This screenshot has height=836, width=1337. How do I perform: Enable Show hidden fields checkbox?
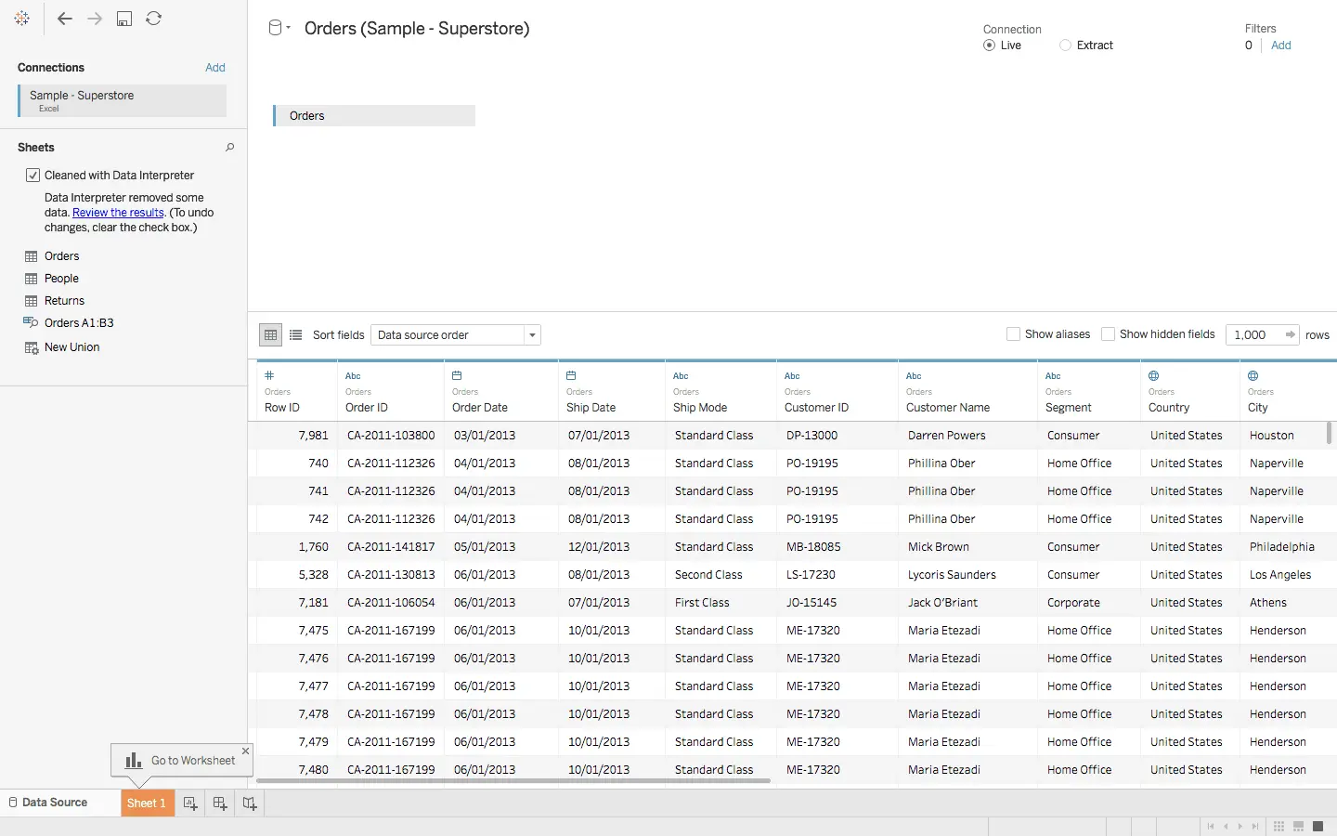(1108, 334)
